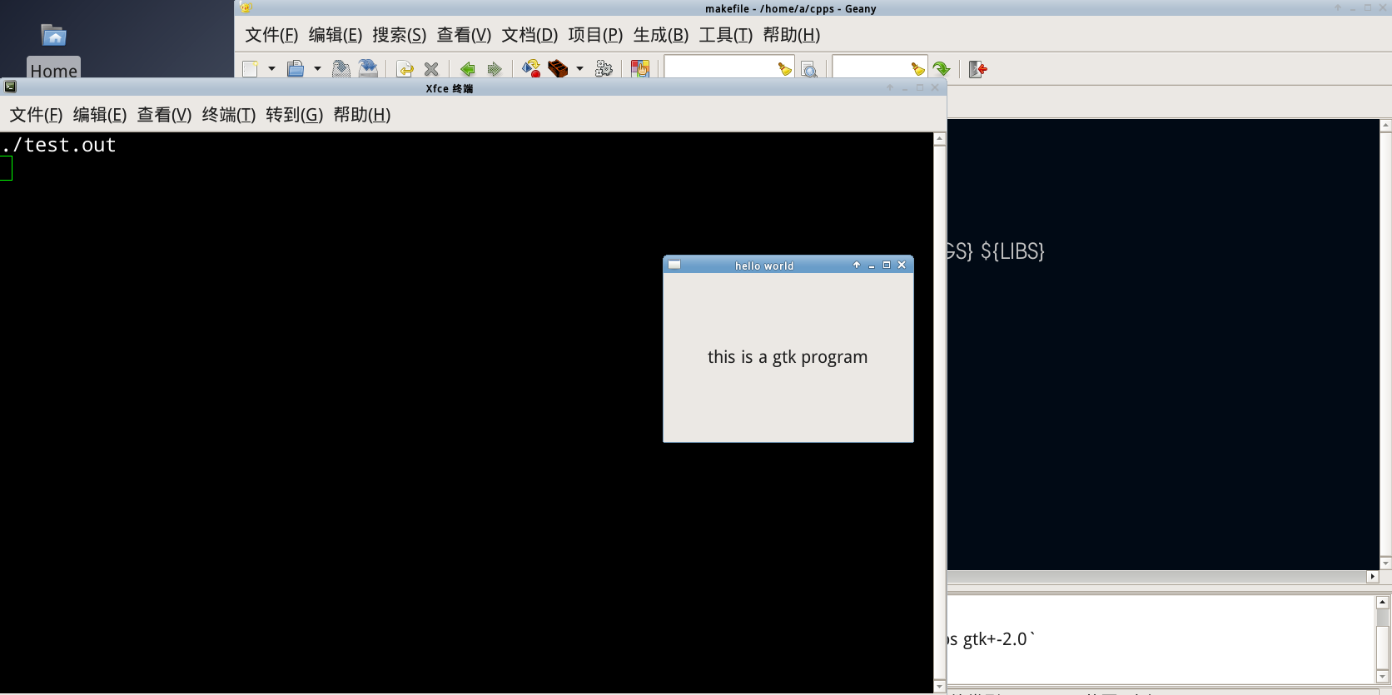Click the jump to line green arrow
Screen dimensions: 1392x695
942,69
